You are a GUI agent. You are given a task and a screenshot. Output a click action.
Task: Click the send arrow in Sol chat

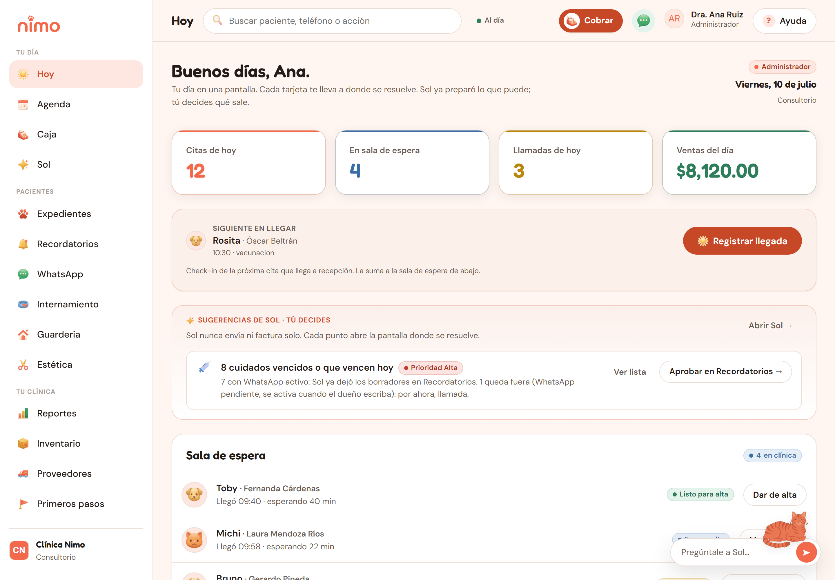[806, 552]
